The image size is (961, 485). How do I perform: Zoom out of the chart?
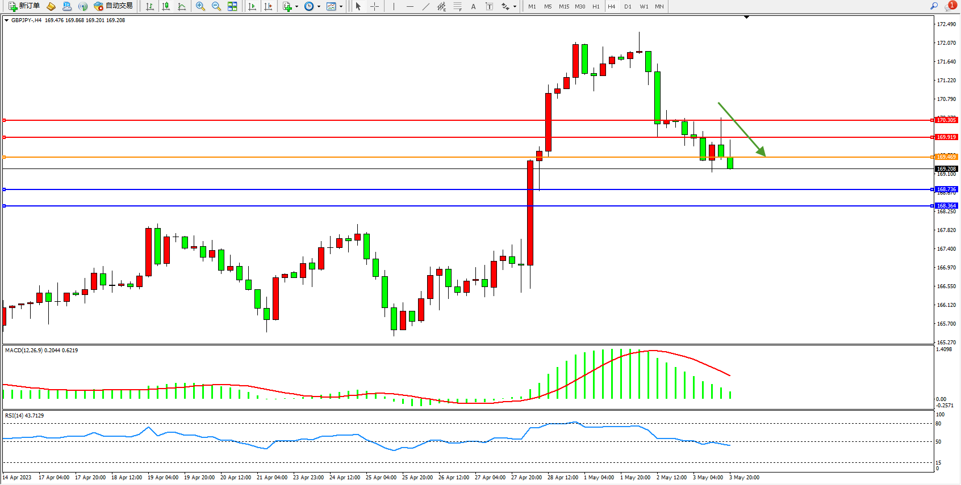[x=216, y=6]
